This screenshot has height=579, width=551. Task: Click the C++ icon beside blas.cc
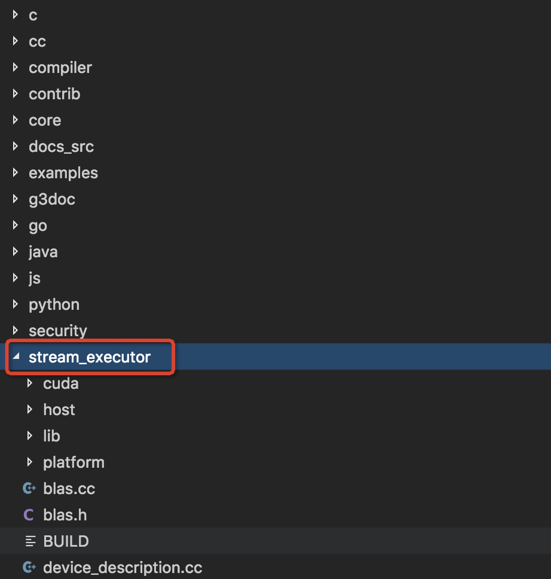[x=29, y=489]
